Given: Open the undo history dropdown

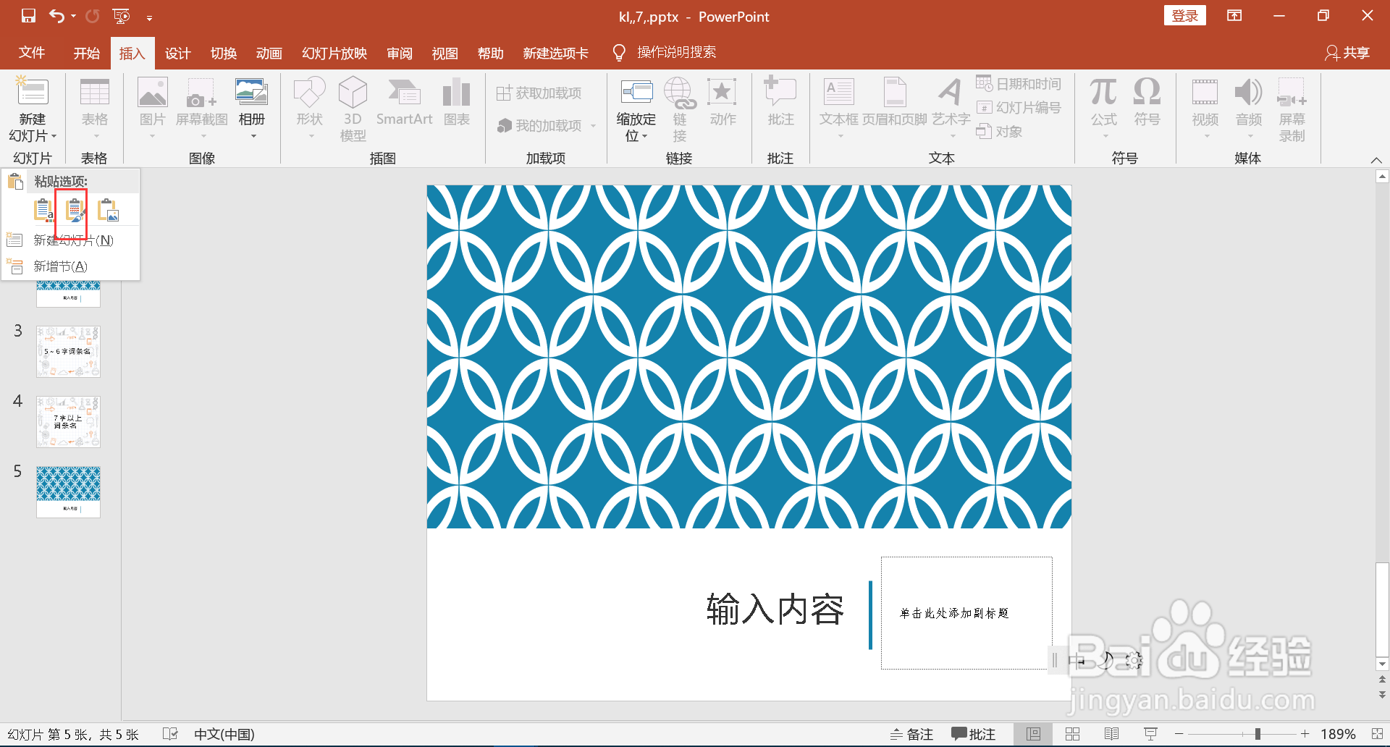Looking at the screenshot, I should [73, 16].
